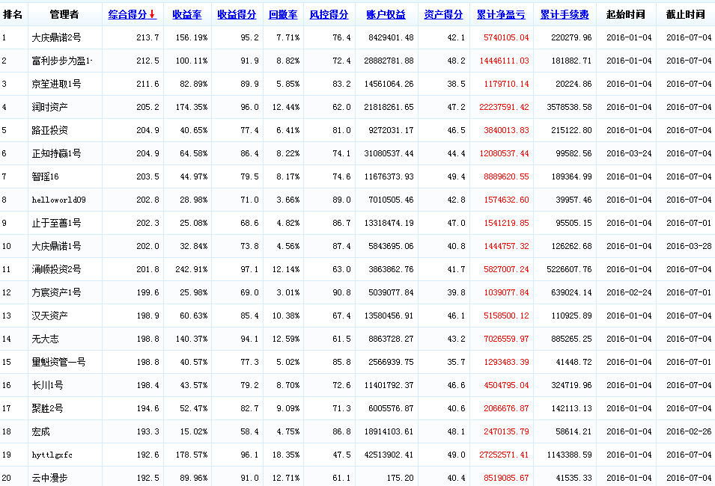The height and width of the screenshot is (486, 715).
Task: Select manager 正知持赢1号
Action: tap(56, 153)
